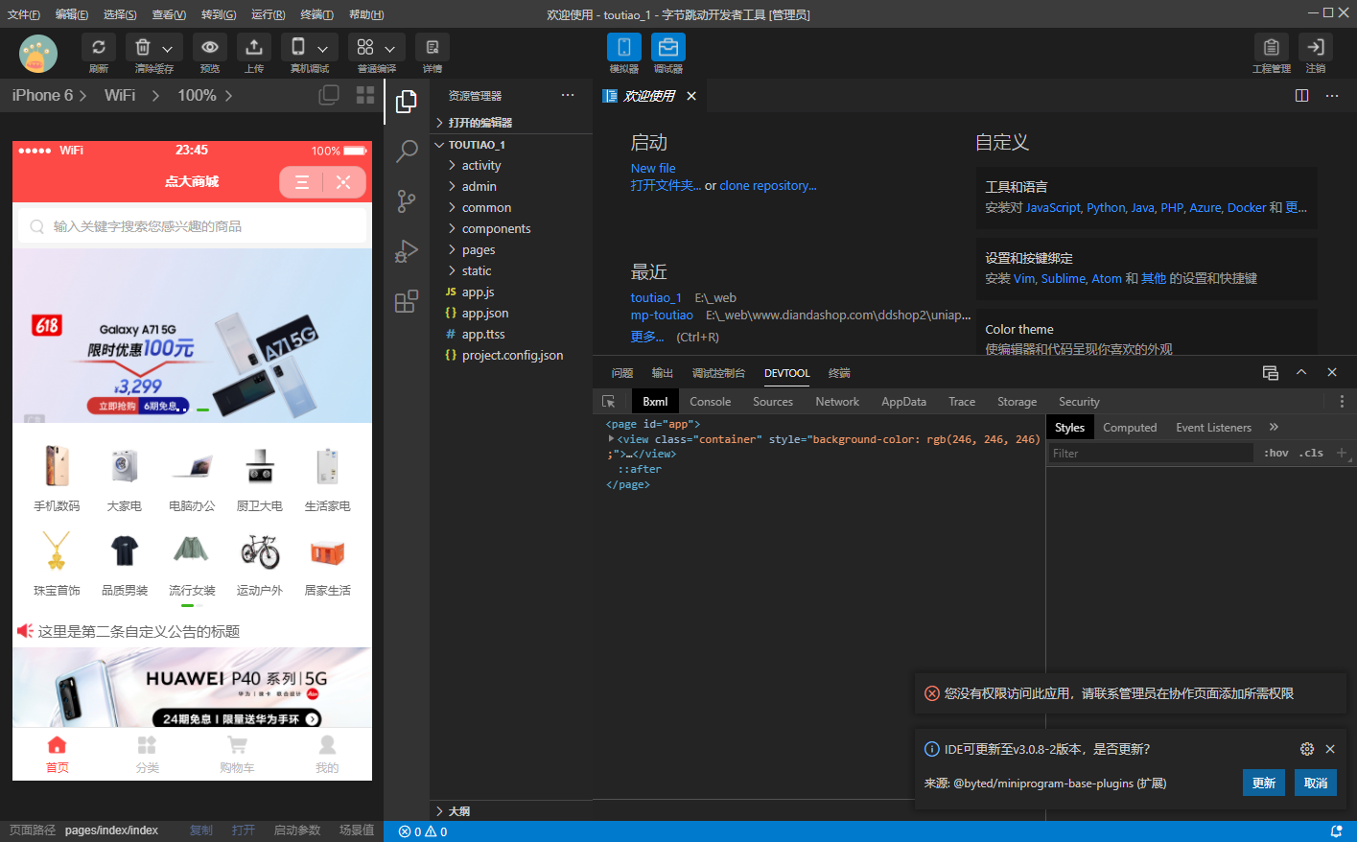Click the upload (上传) toolbar icon
Image resolution: width=1357 pixels, height=842 pixels.
(254, 48)
